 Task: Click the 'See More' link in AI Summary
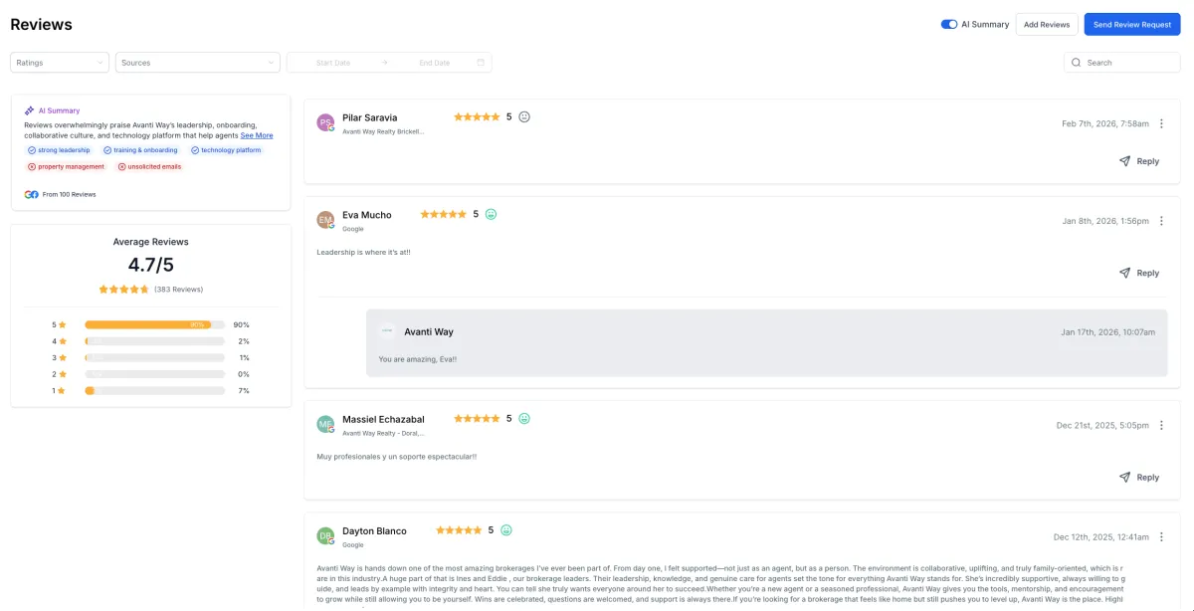pyautogui.click(x=257, y=135)
